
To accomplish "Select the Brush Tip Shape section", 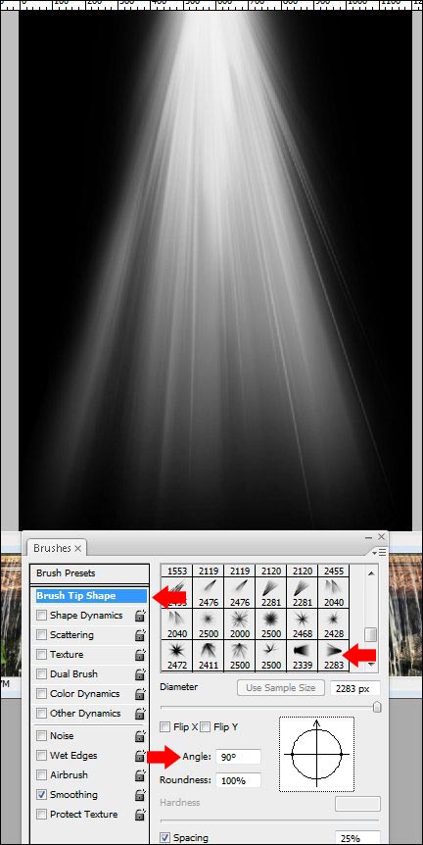I will 90,595.
